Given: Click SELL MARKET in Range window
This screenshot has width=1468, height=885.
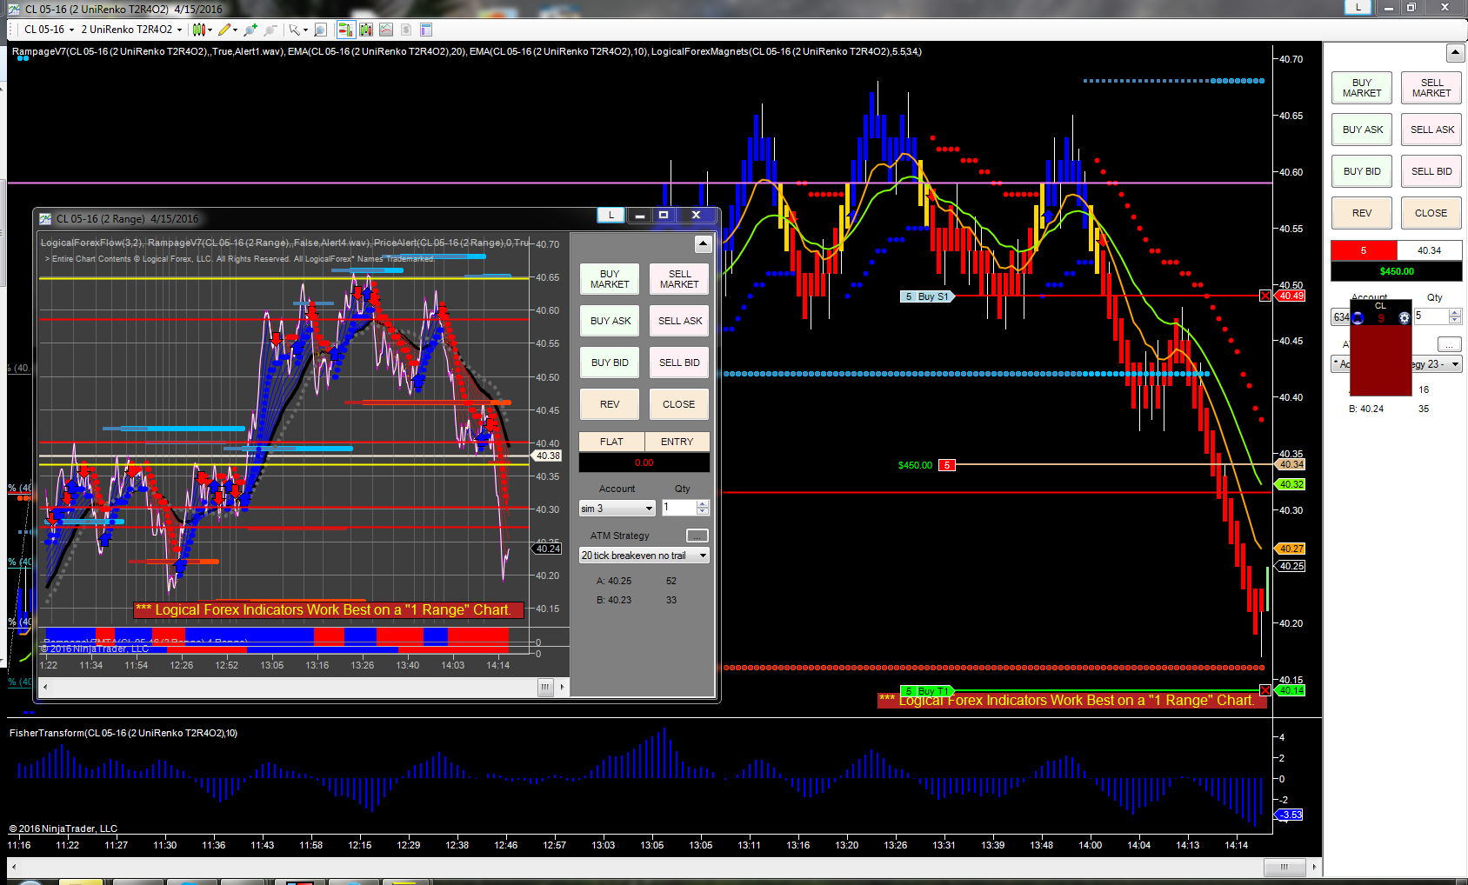Looking at the screenshot, I should click(x=679, y=279).
